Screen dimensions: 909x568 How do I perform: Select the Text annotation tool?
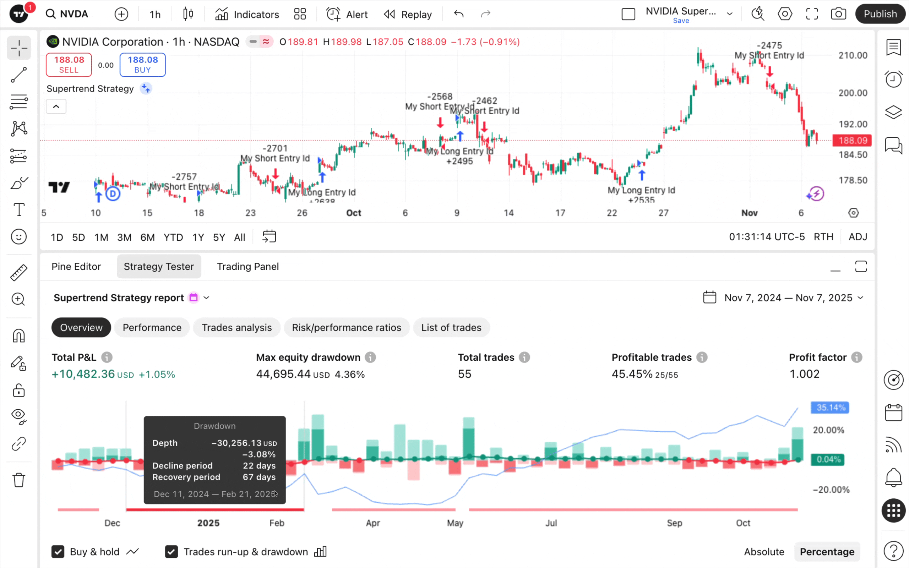(18, 209)
